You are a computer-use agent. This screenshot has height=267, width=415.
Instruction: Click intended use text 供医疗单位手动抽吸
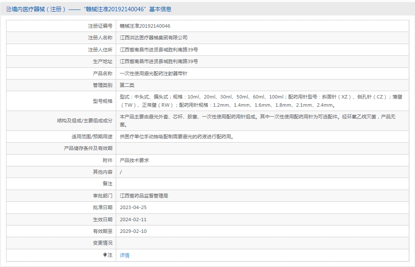click(177, 137)
